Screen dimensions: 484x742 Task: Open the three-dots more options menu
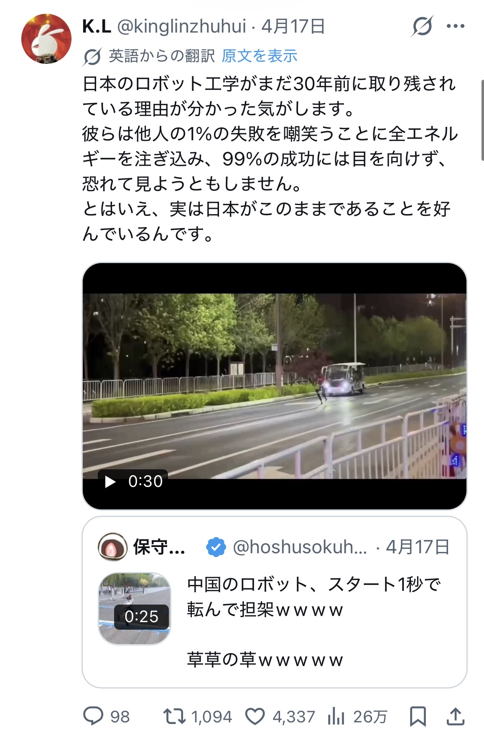(456, 26)
